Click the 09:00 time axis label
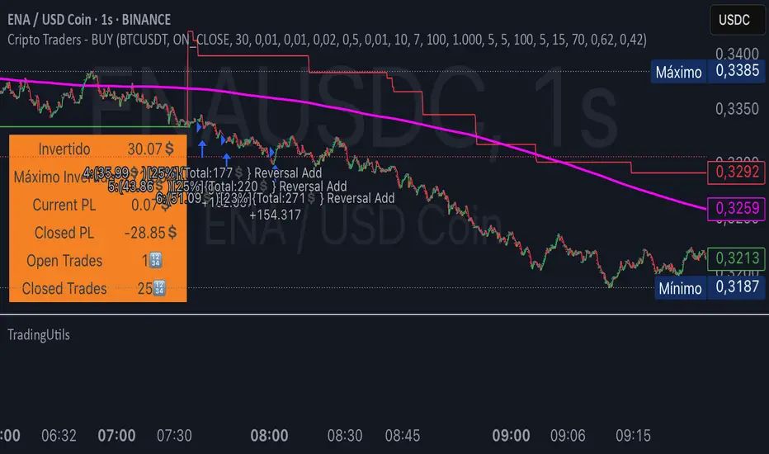769x454 pixels. point(511,435)
